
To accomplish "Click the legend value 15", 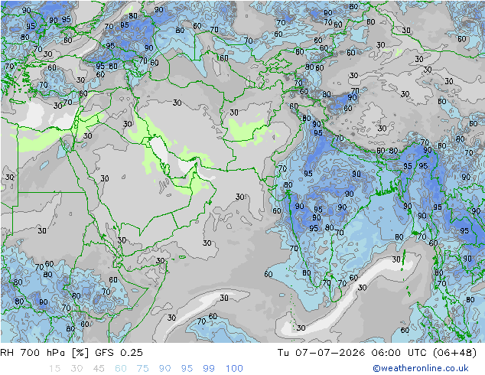I will (54, 368).
